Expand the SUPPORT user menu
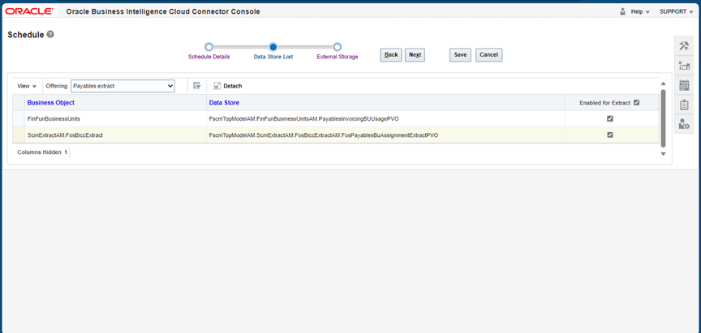701x333 pixels. pyautogui.click(x=676, y=11)
